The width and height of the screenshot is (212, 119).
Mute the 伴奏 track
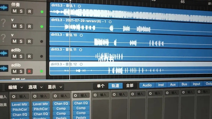(15, 11)
